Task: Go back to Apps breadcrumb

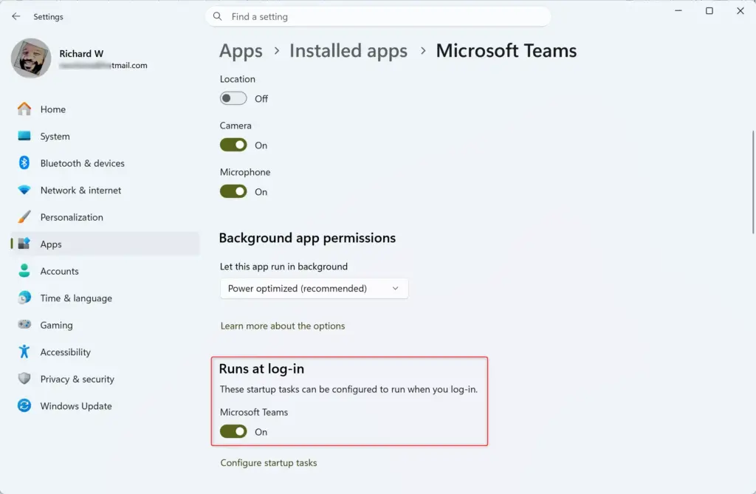Action: [x=241, y=51]
